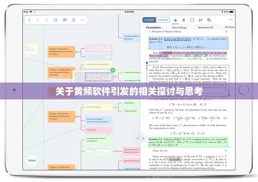Select the rectangle excerpt tool in the document panel
Screen dimensions: 258x182
pyautogui.click(x=192, y=20)
